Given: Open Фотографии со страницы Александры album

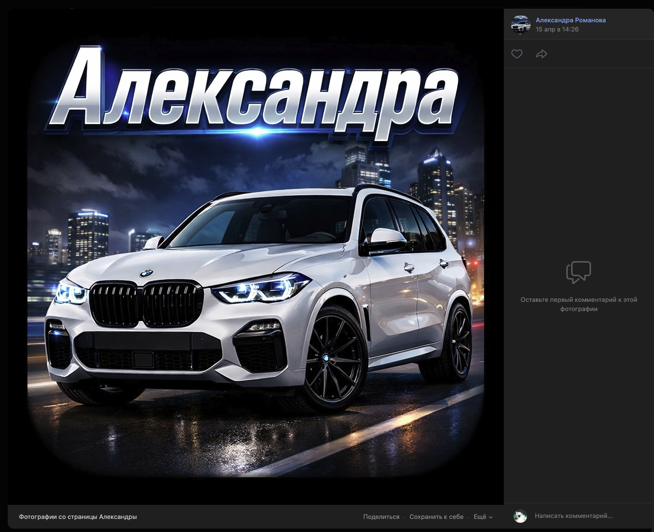Looking at the screenshot, I should coord(78,516).
